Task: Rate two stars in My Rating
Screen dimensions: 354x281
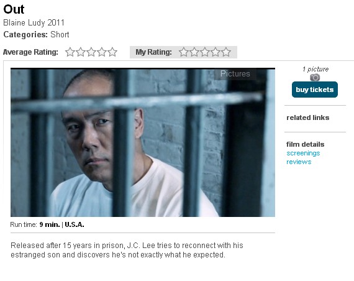Action: click(194, 52)
